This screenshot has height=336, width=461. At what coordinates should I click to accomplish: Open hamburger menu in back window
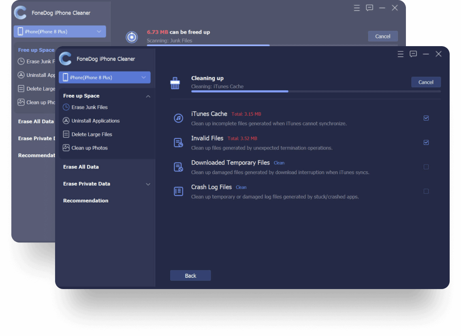point(356,8)
